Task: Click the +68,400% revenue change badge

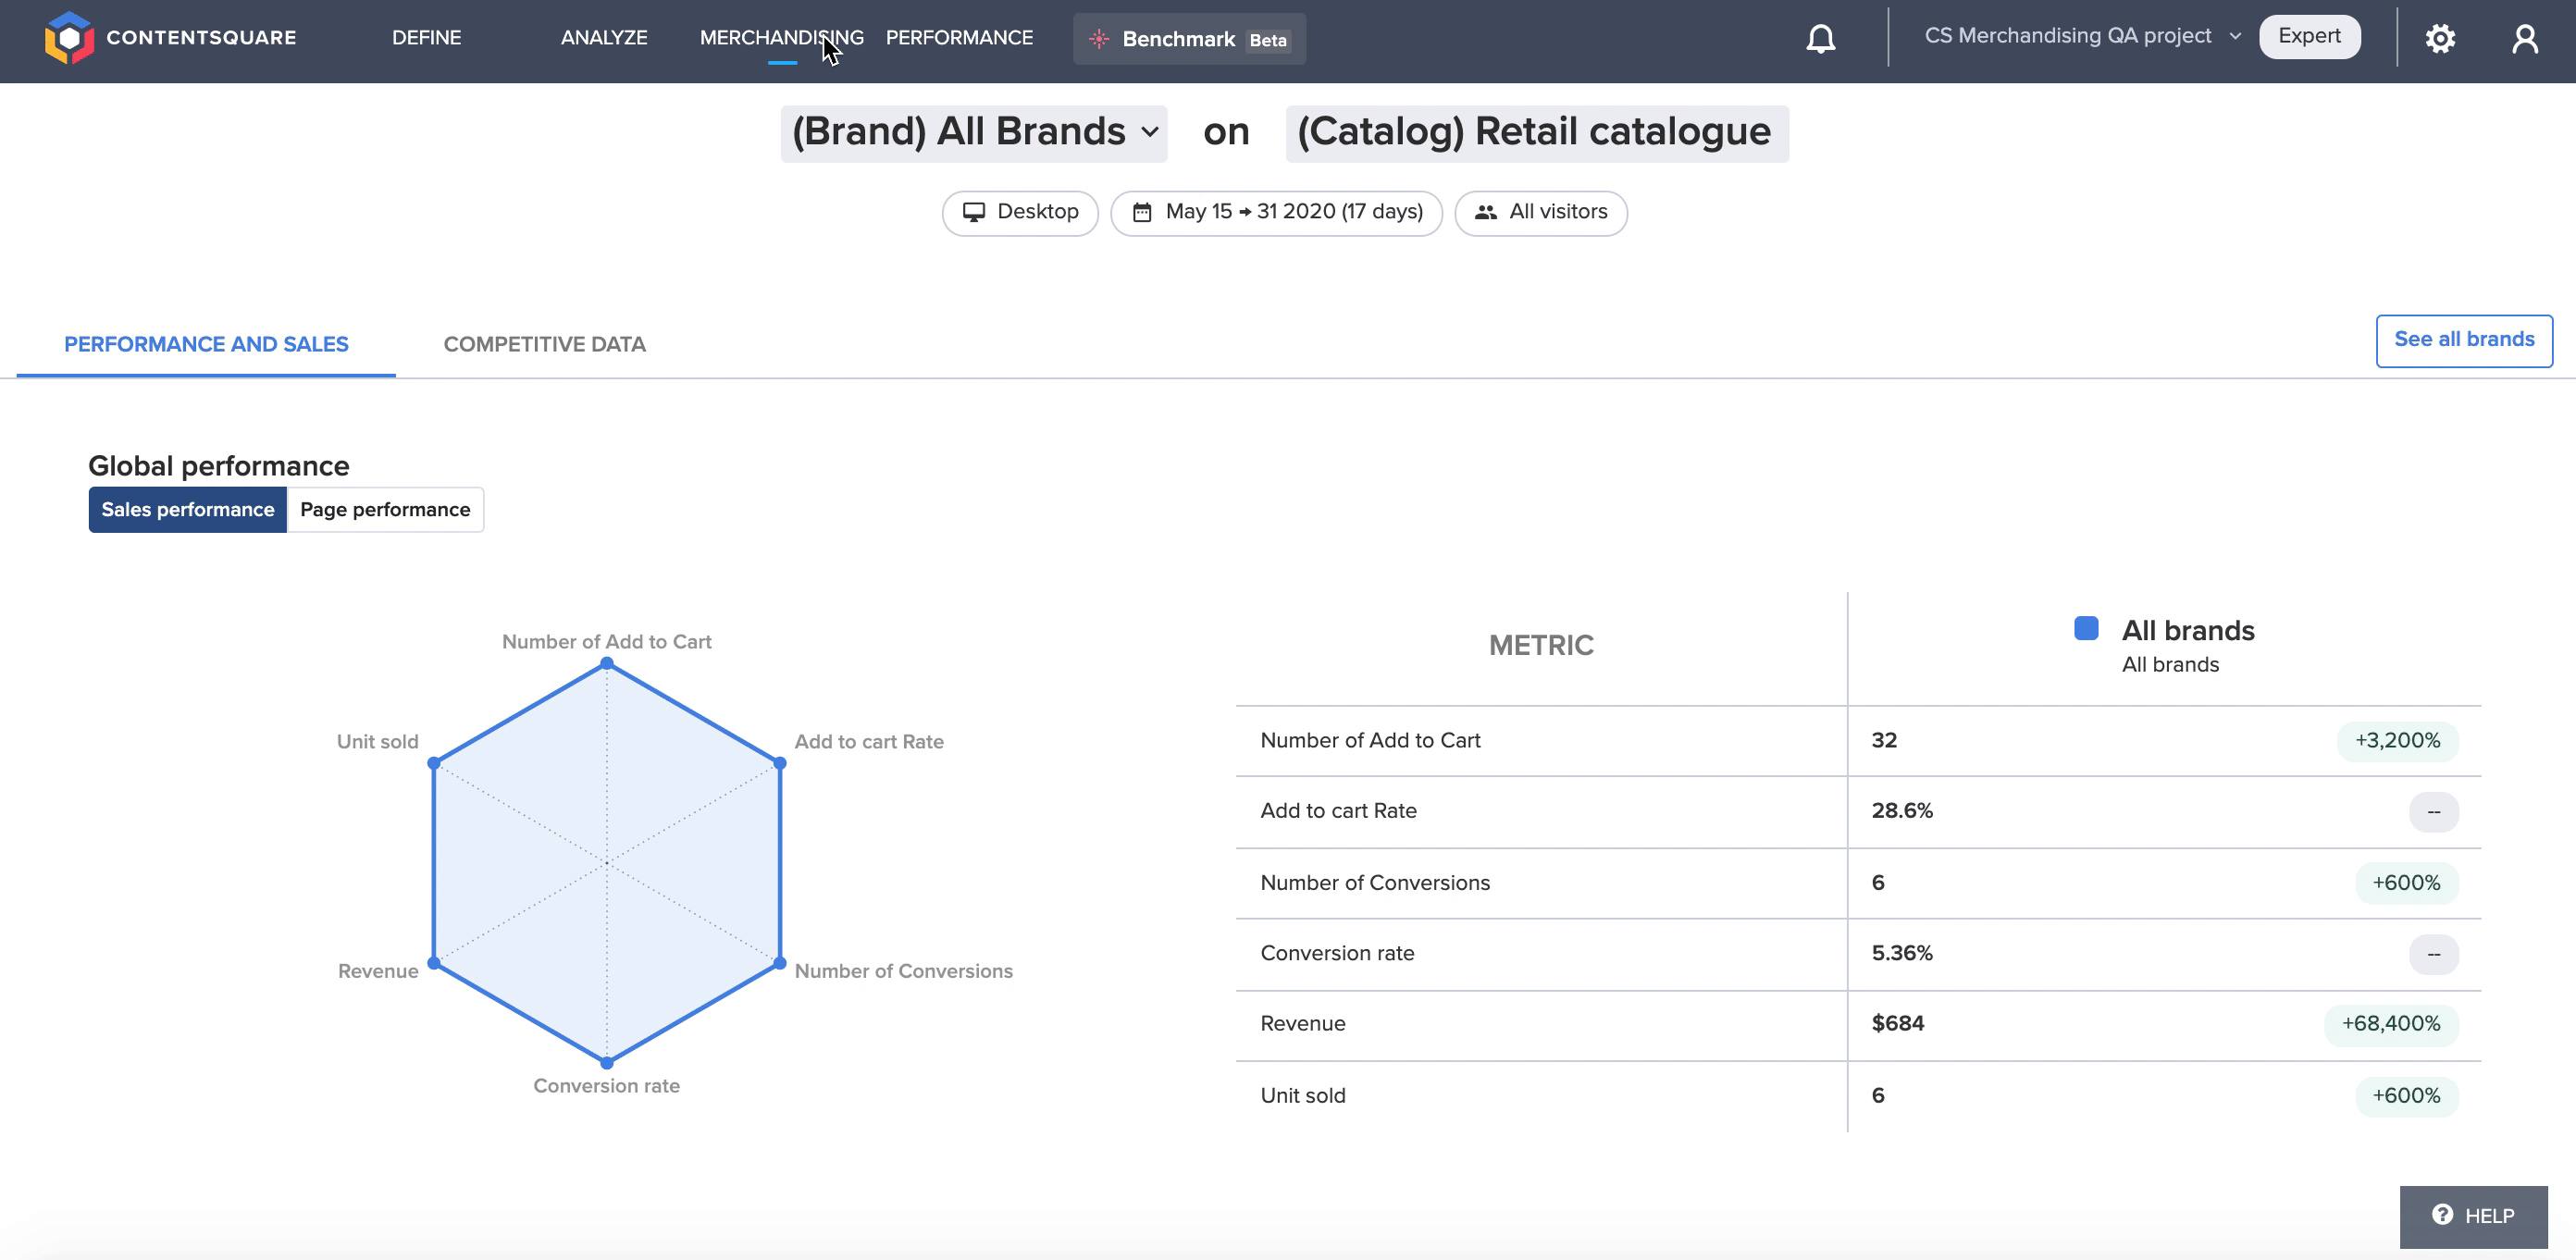Action: (2390, 1024)
